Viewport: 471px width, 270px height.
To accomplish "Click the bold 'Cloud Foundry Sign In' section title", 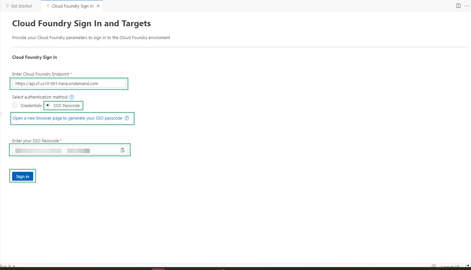I will (34, 57).
